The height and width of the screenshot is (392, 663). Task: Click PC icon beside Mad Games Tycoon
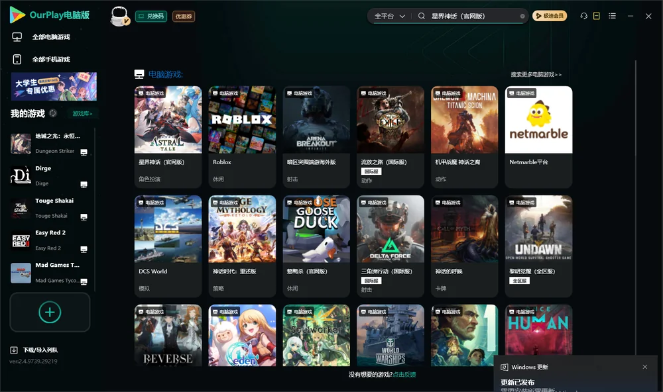[84, 282]
